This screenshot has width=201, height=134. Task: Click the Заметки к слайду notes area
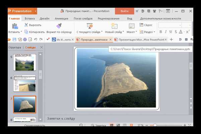[x=119, y=119]
